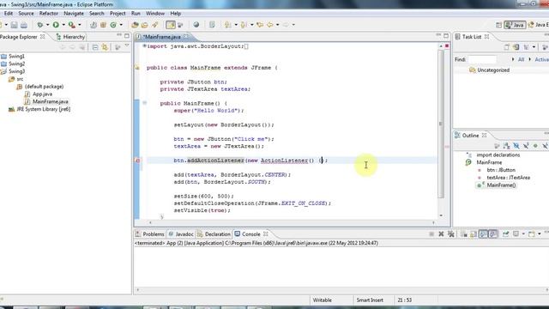Click the grey globe browser toolbar icon
549x309 pixels.
tap(196, 25)
